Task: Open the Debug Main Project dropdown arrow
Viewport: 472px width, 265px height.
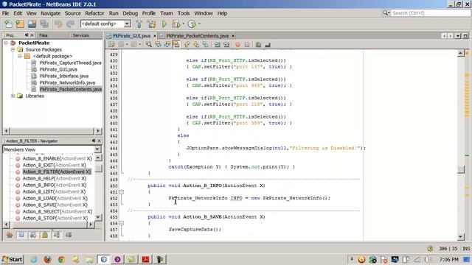Action: pos(183,24)
